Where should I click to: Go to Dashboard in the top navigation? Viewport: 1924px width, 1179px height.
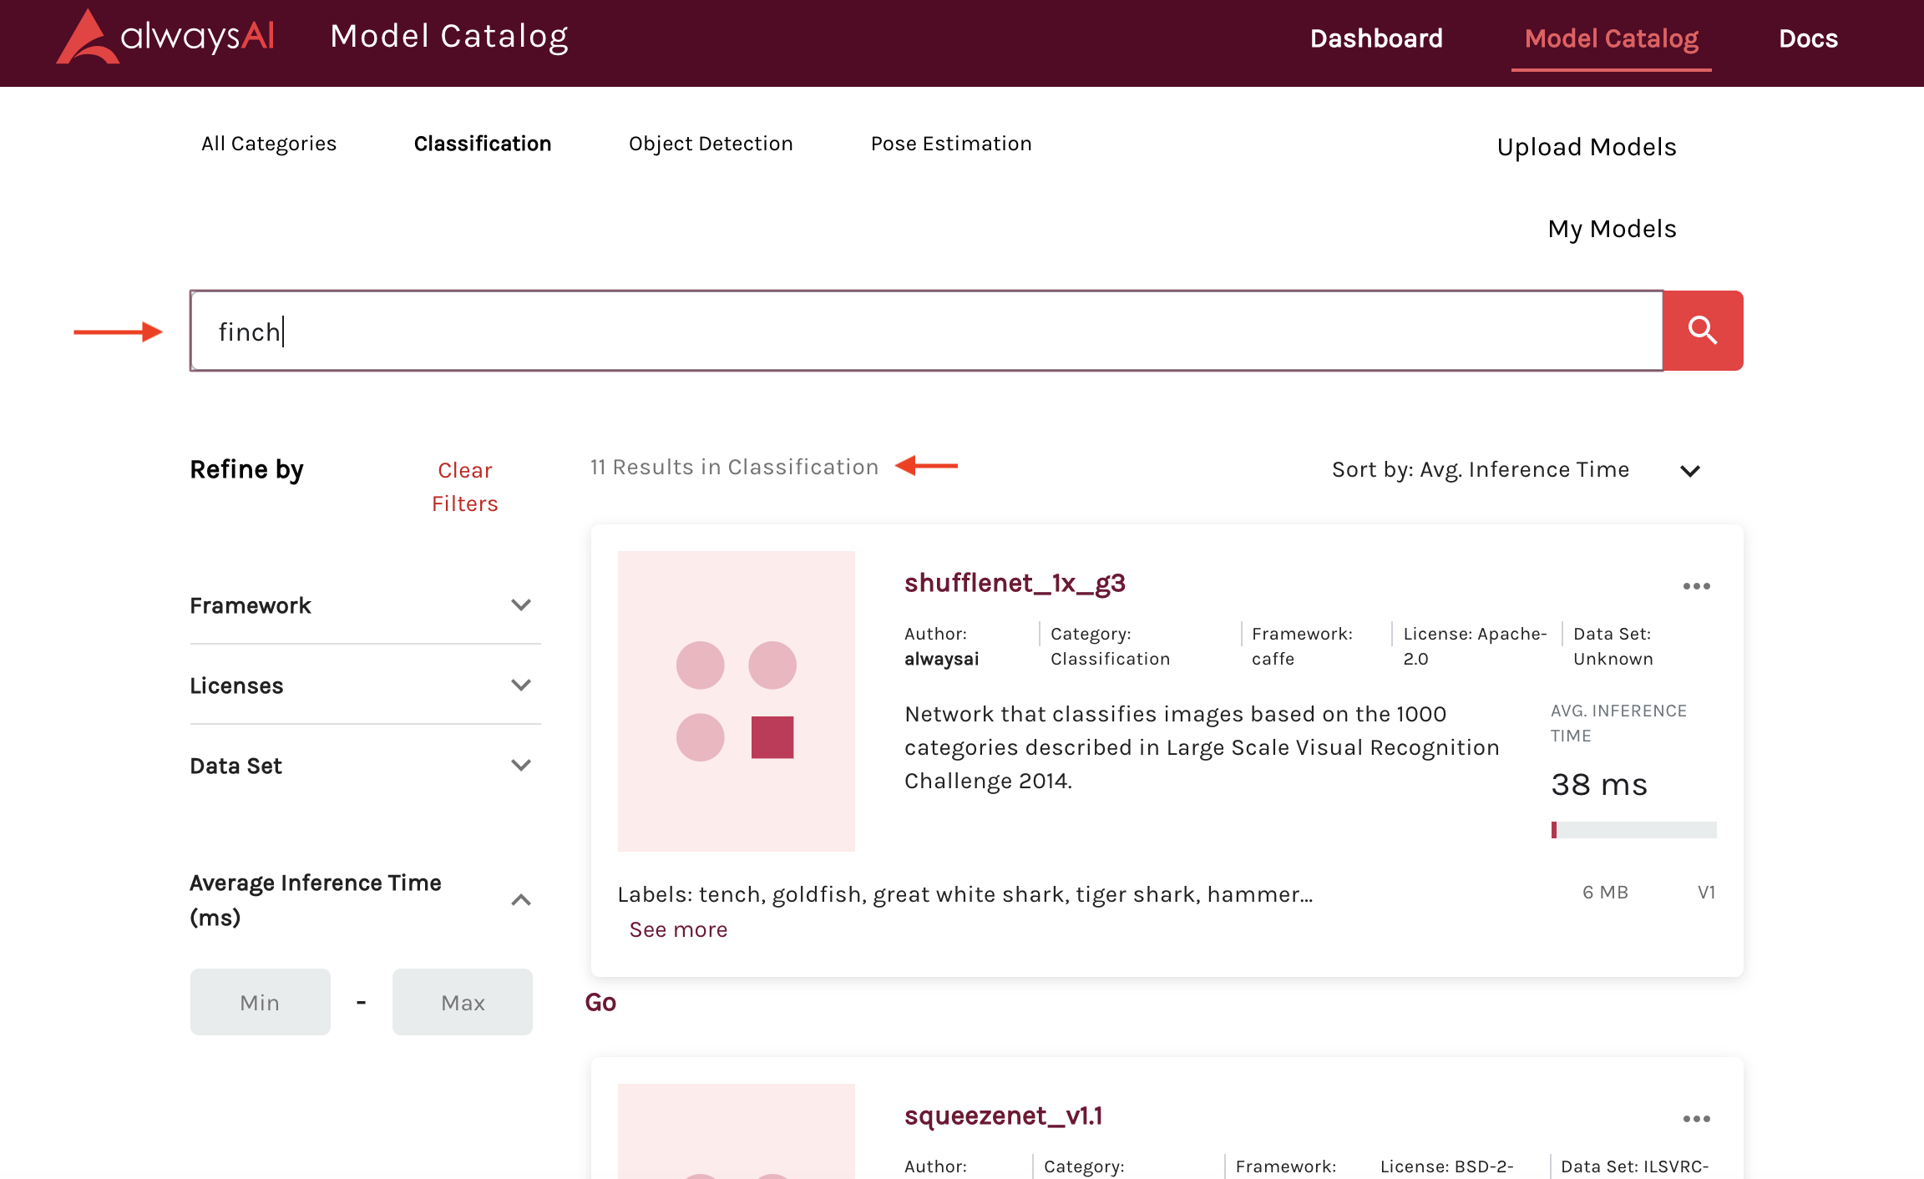coord(1376,38)
